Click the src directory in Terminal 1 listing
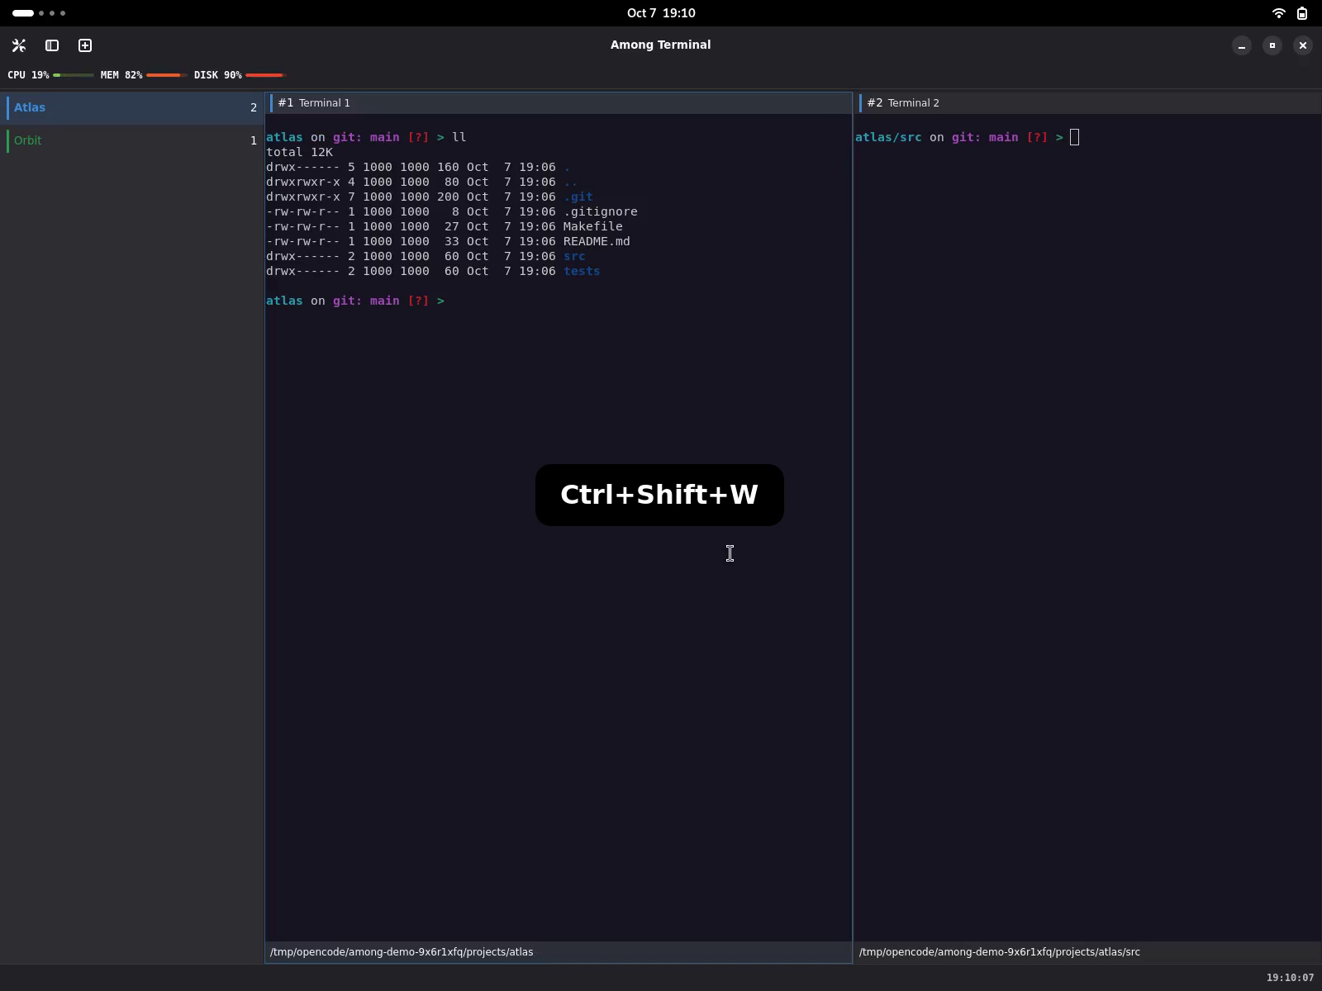The height and width of the screenshot is (991, 1322). pos(574,256)
